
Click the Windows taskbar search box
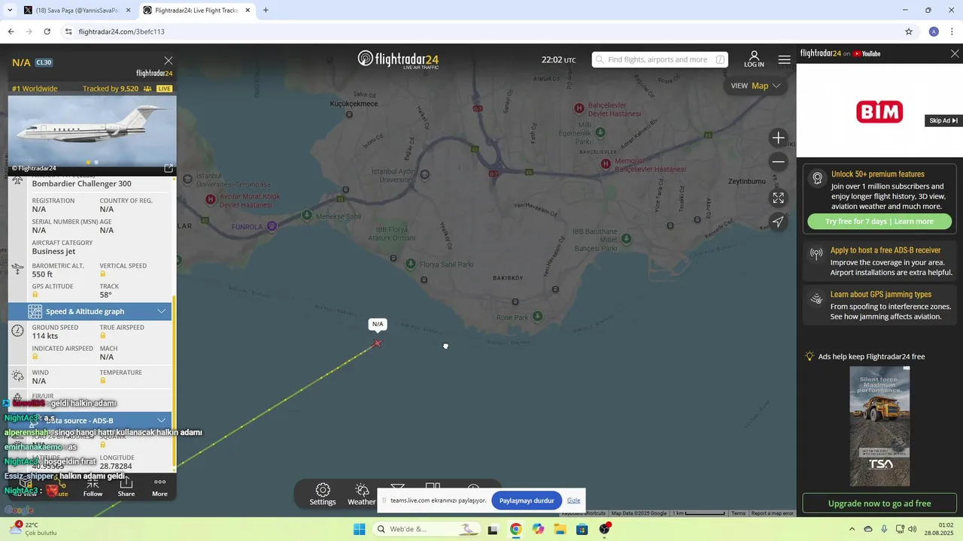[427, 529]
